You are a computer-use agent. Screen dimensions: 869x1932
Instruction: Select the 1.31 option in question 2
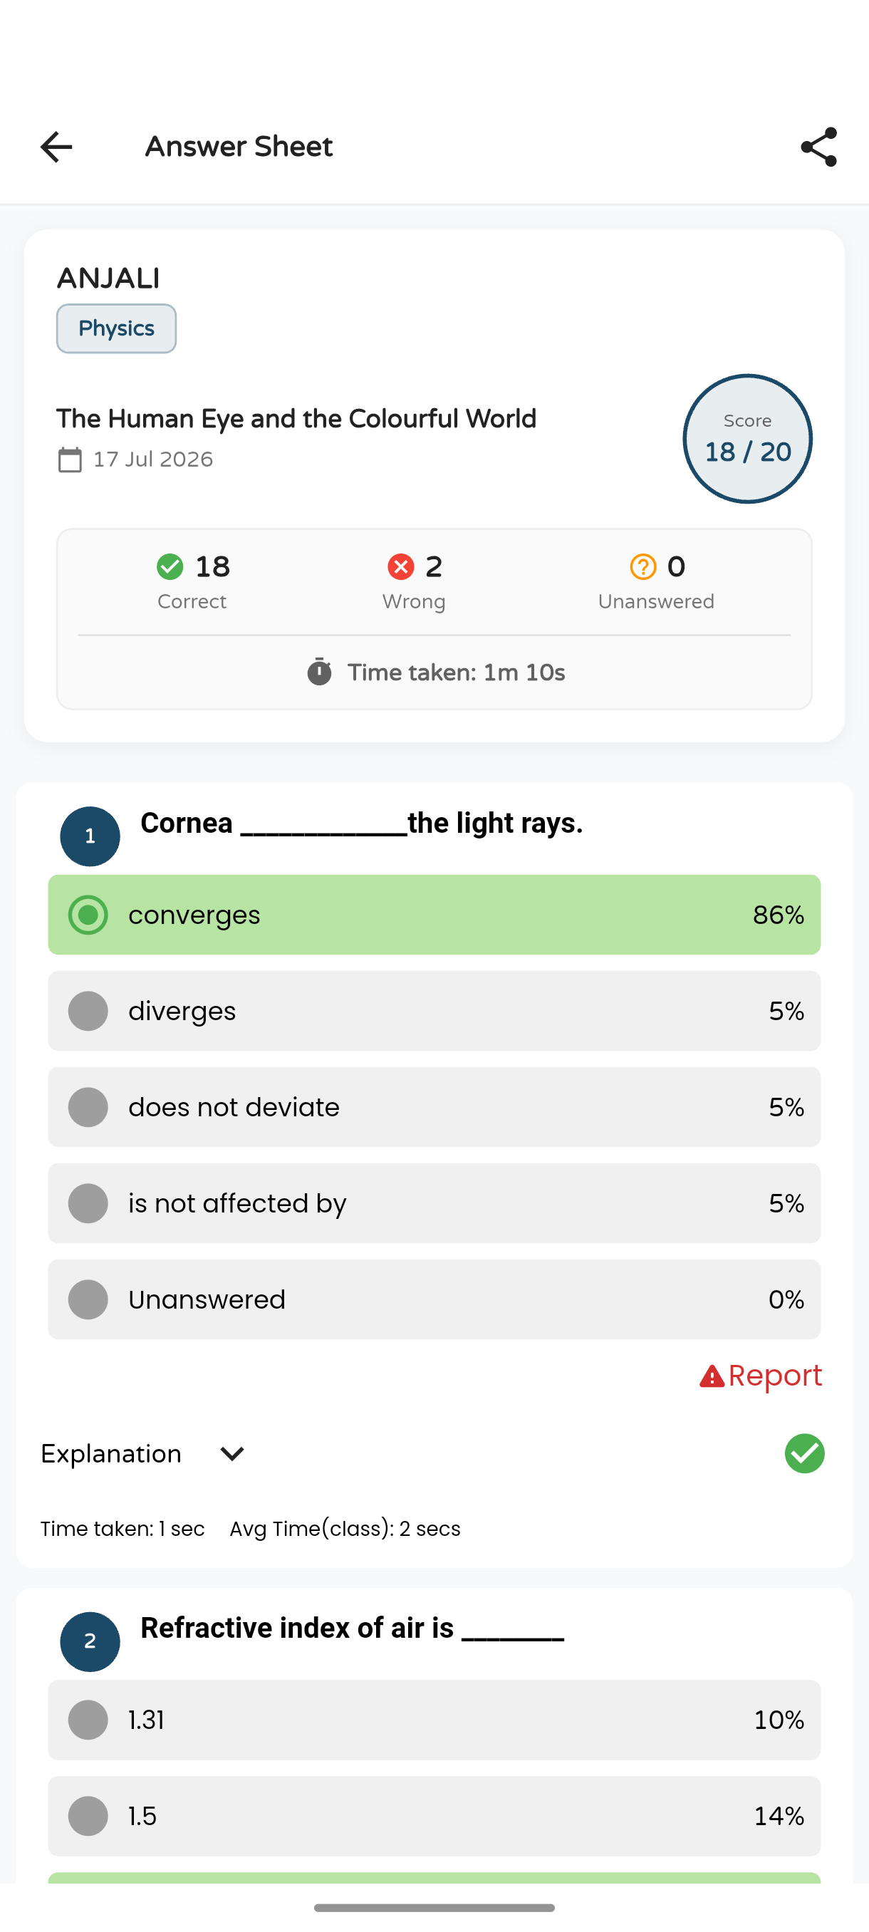point(434,1720)
